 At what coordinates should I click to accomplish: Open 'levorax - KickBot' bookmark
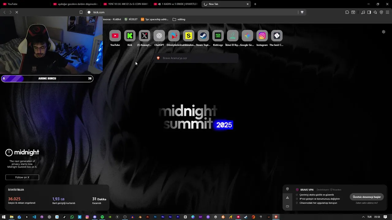point(112,19)
